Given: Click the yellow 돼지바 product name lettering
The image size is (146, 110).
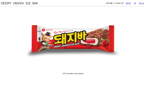Looking at the screenshot, I should pos(70,38).
